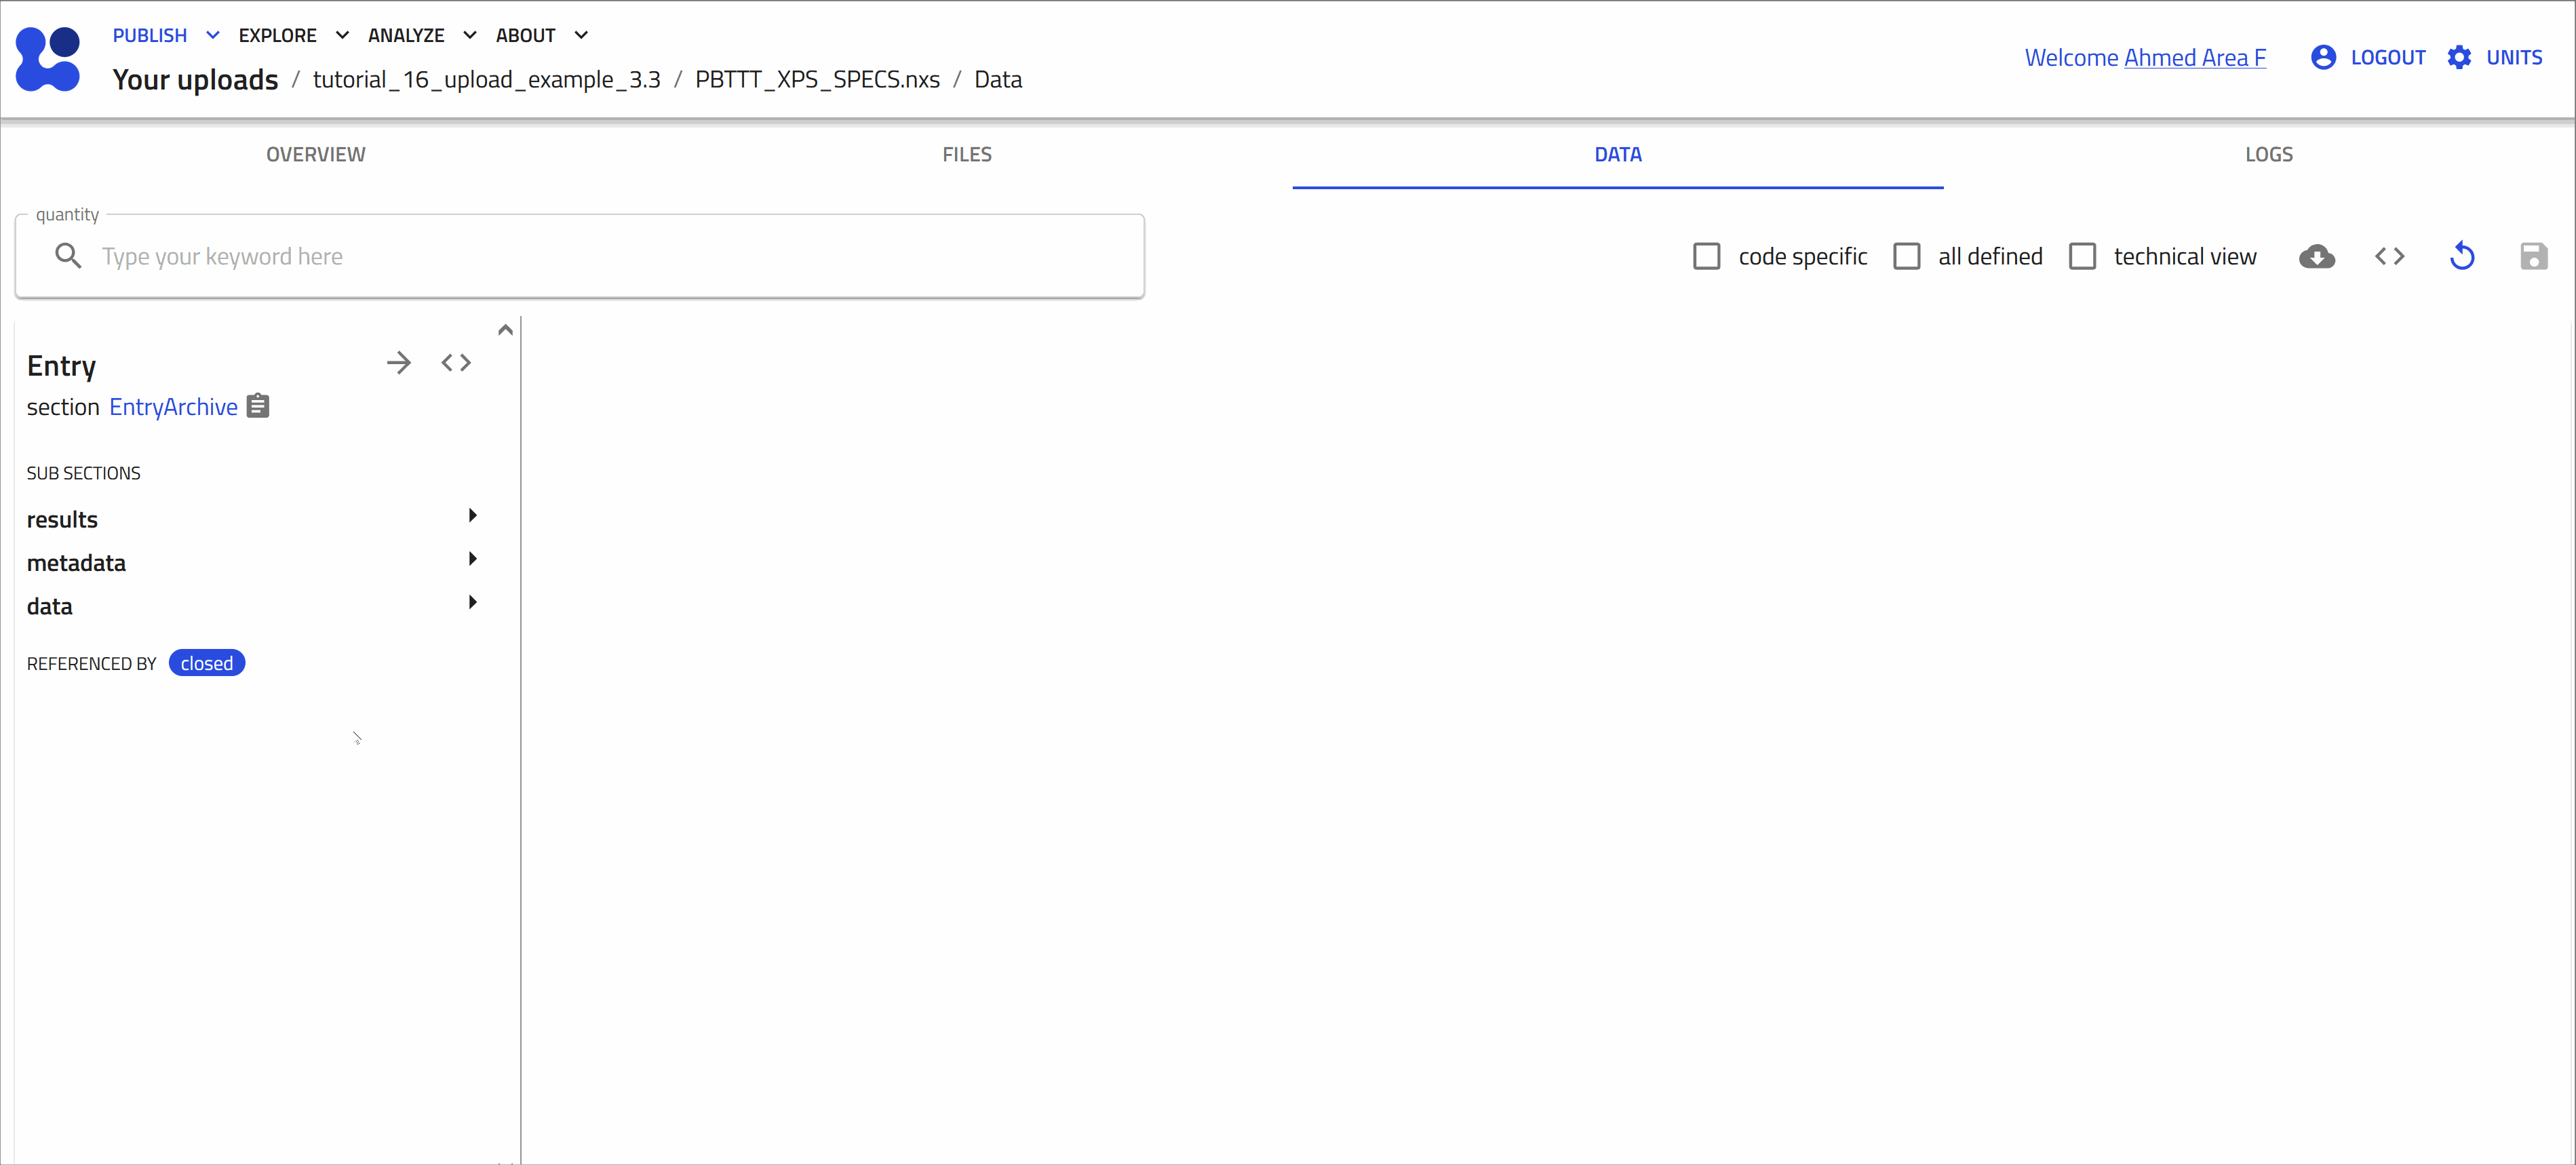The width and height of the screenshot is (2576, 1165).
Task: Click the blue reload arrow icon
Action: click(2462, 257)
